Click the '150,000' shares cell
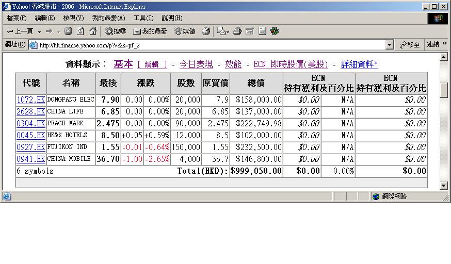The width and height of the screenshot is (451, 264). (186, 147)
